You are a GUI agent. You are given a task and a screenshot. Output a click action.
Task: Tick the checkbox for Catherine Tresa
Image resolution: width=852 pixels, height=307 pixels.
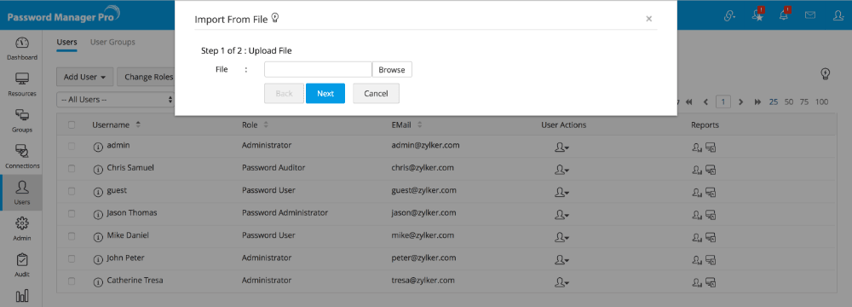72,281
